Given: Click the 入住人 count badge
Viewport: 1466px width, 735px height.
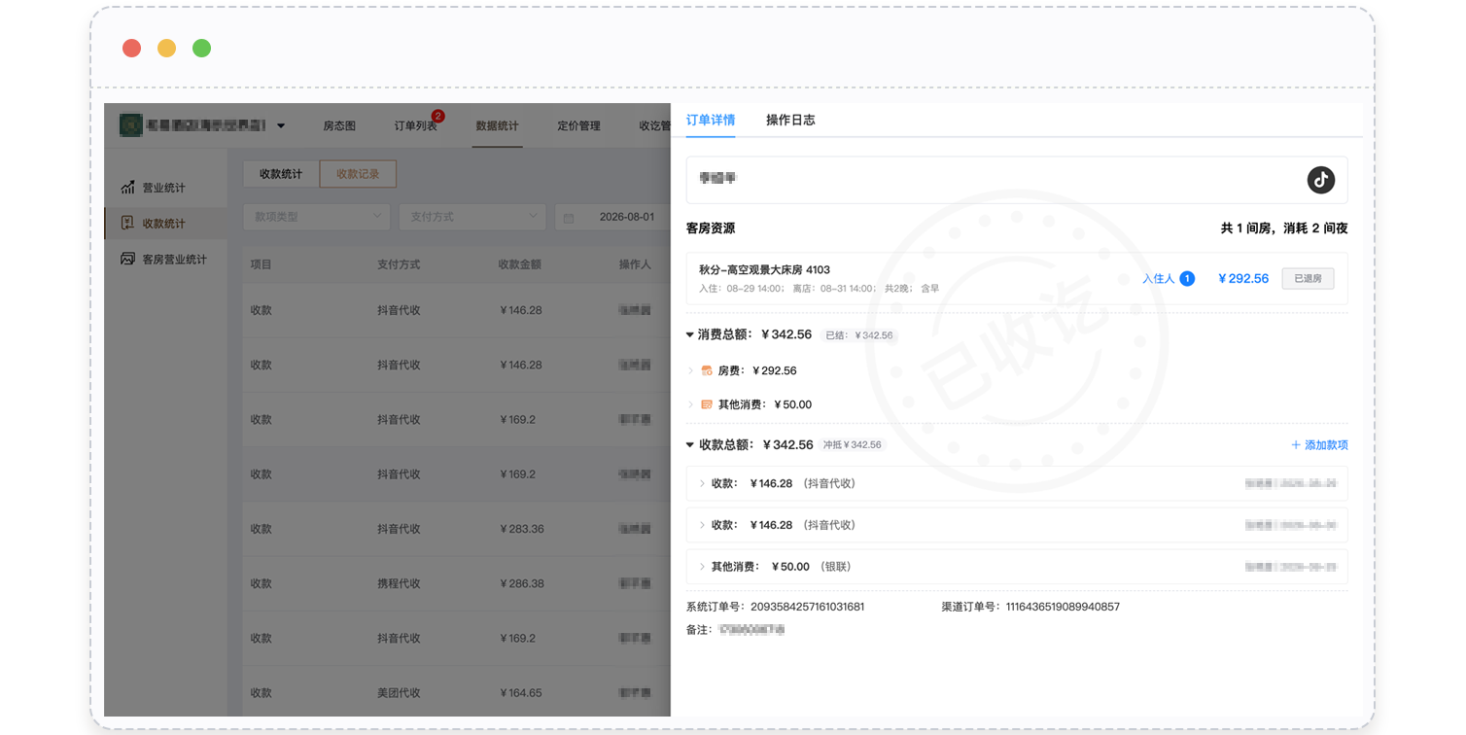Looking at the screenshot, I should pyautogui.click(x=1187, y=278).
